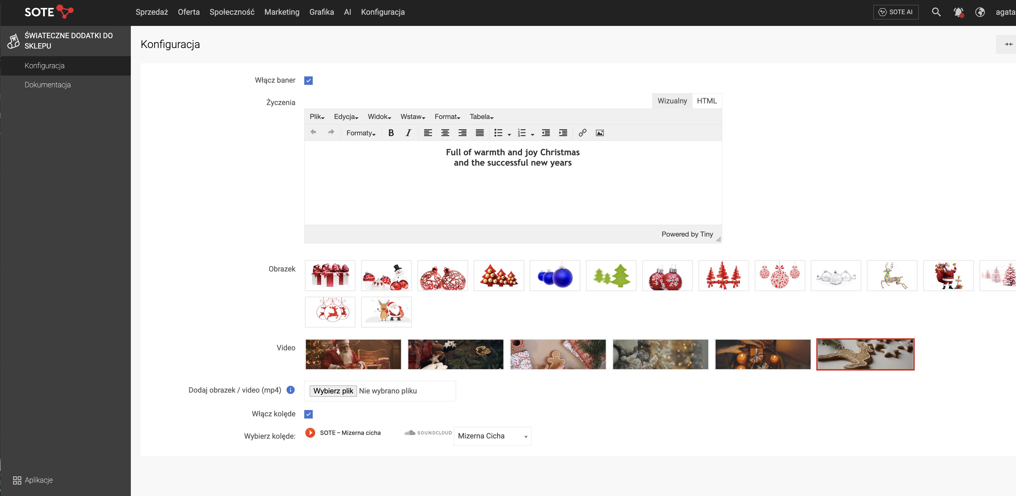Click the info icon beside Dodaj obrazek
Image resolution: width=1016 pixels, height=496 pixels.
291,390
